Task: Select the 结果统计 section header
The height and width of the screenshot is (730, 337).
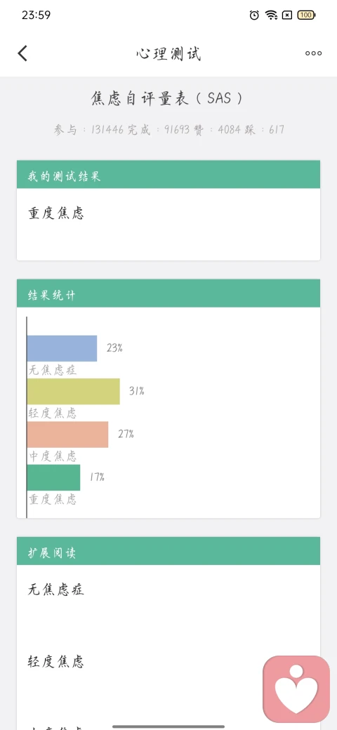Action: click(168, 293)
